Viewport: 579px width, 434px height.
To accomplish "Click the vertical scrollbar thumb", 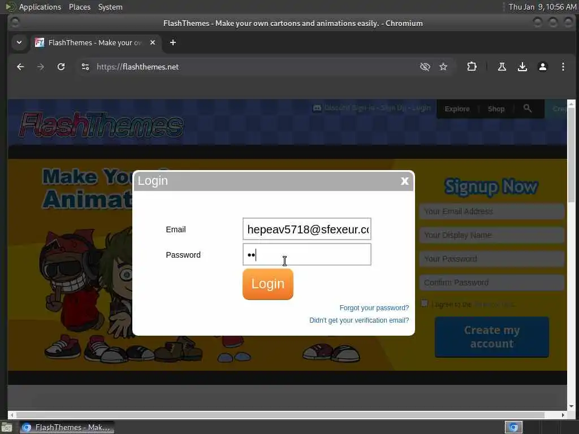I will tap(571, 155).
